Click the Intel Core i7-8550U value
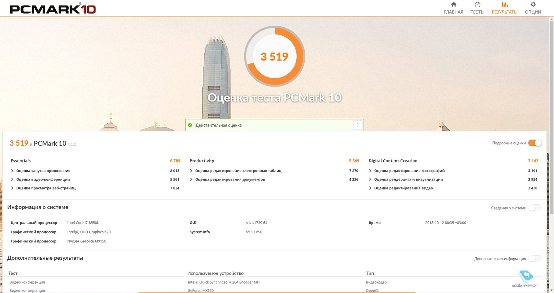 click(83, 223)
